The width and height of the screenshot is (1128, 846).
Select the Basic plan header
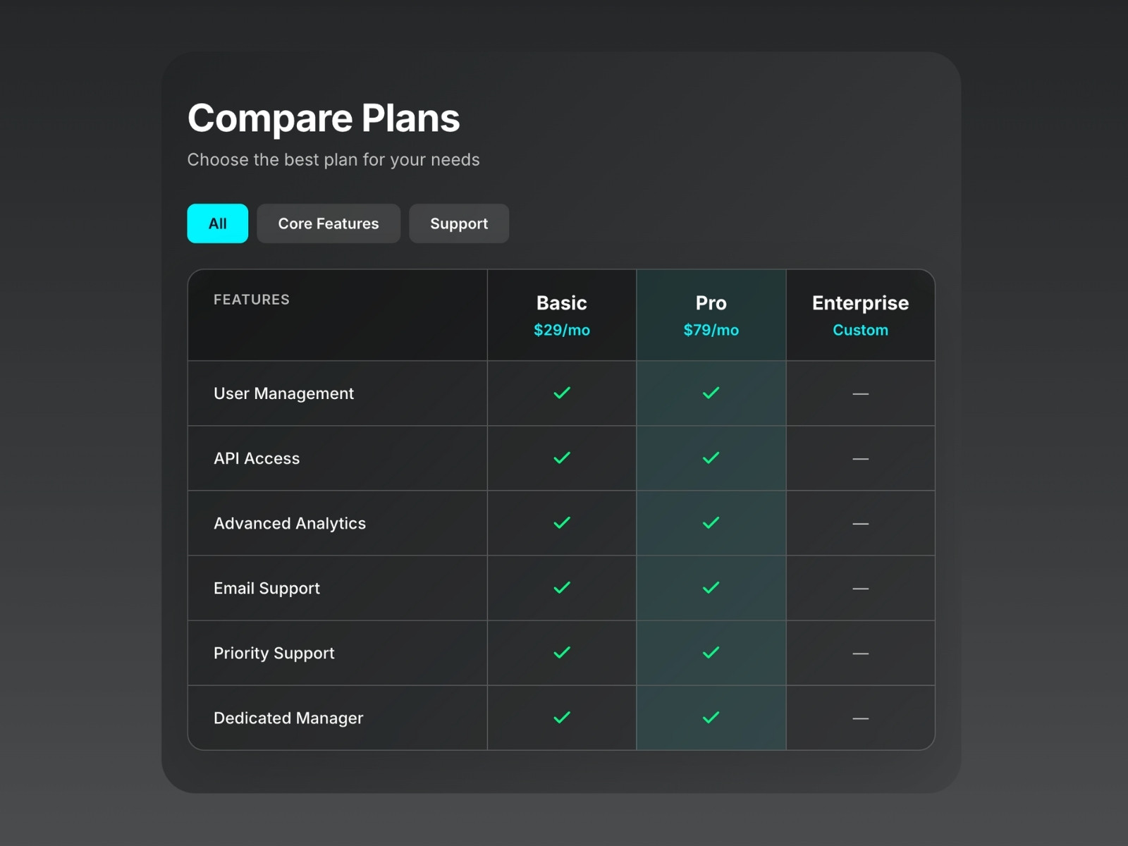562,303
